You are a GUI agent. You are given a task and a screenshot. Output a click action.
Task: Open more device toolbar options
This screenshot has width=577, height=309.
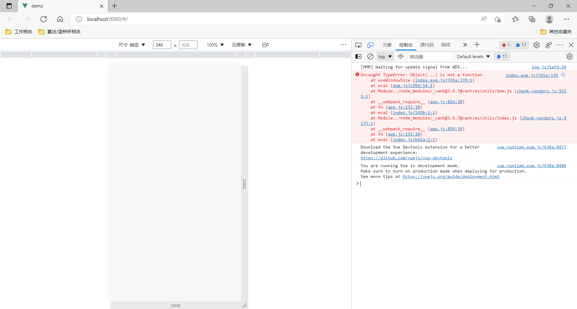(x=343, y=45)
